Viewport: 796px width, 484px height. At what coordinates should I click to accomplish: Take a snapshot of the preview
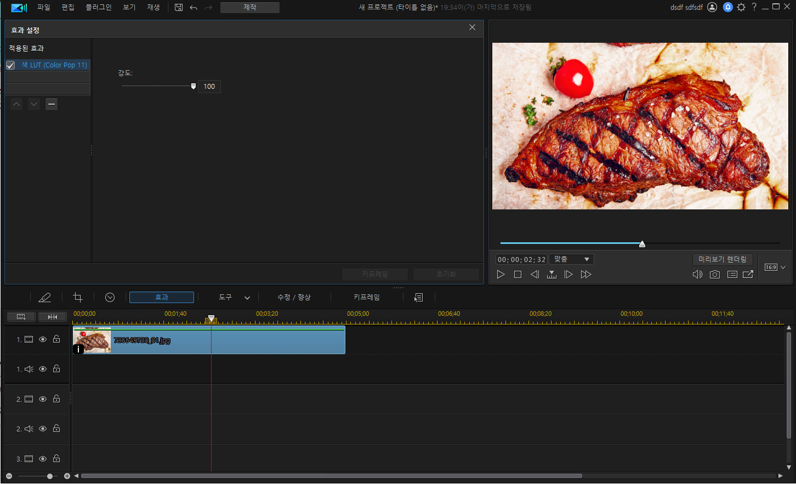(x=715, y=275)
